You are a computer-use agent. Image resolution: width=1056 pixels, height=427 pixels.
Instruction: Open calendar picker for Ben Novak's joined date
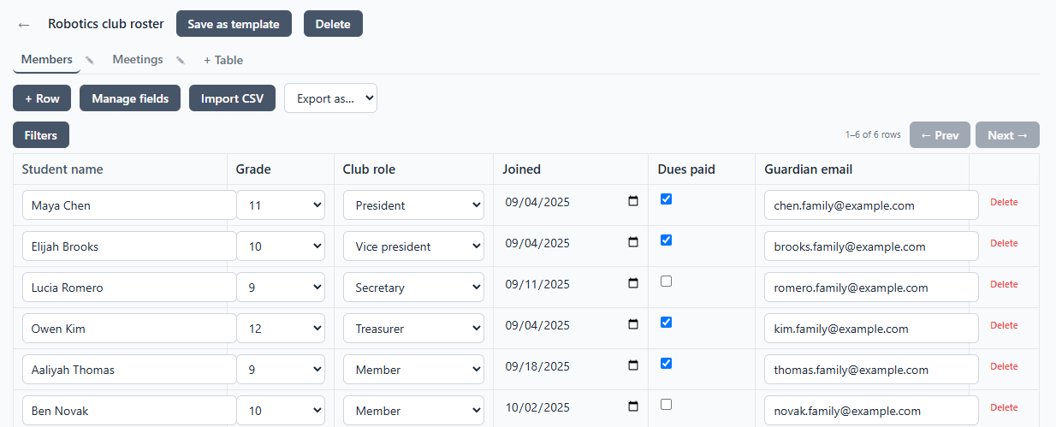click(633, 407)
